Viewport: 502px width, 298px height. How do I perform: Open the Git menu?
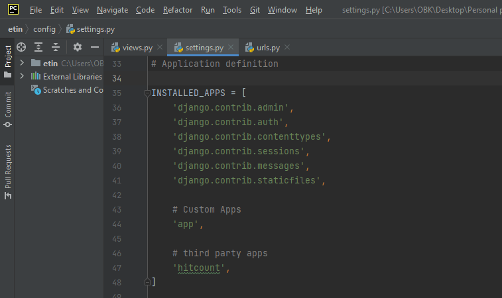(x=255, y=10)
